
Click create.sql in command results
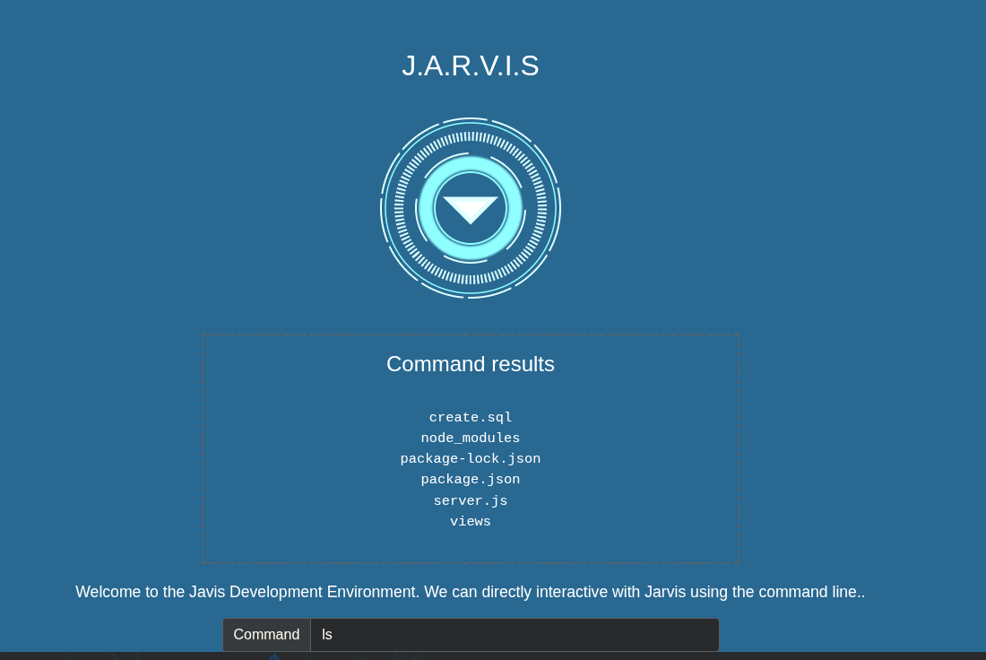(x=471, y=418)
